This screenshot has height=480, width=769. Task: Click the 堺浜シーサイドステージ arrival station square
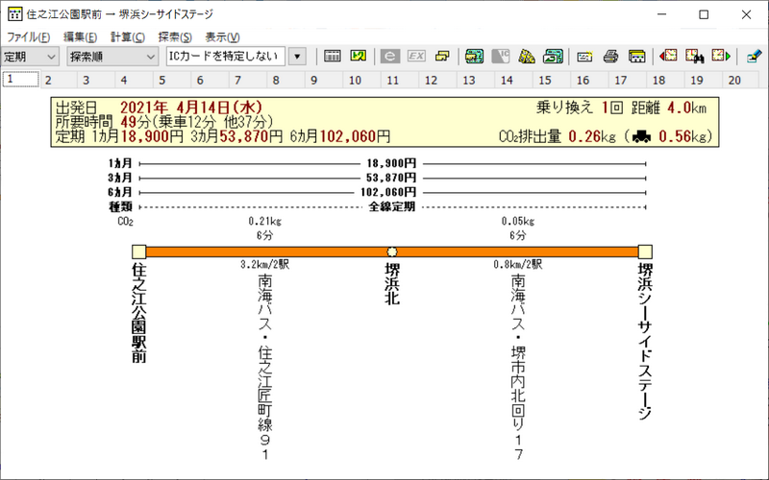click(x=645, y=252)
